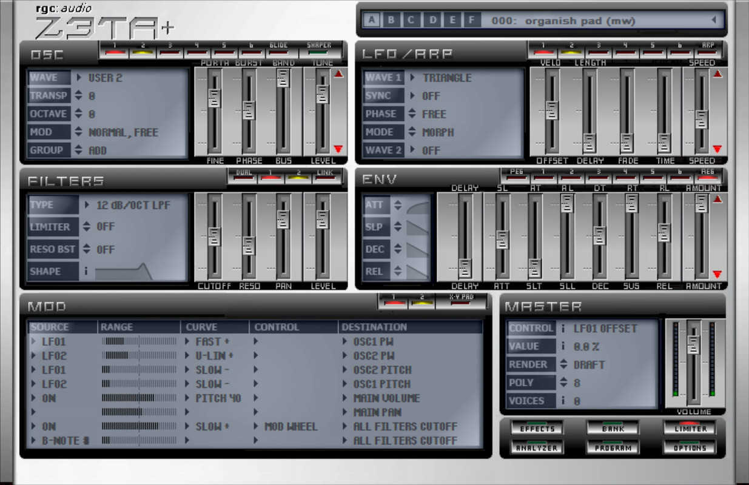Click the filter SHAPE curve display
This screenshot has height=485, width=749.
tap(124, 271)
